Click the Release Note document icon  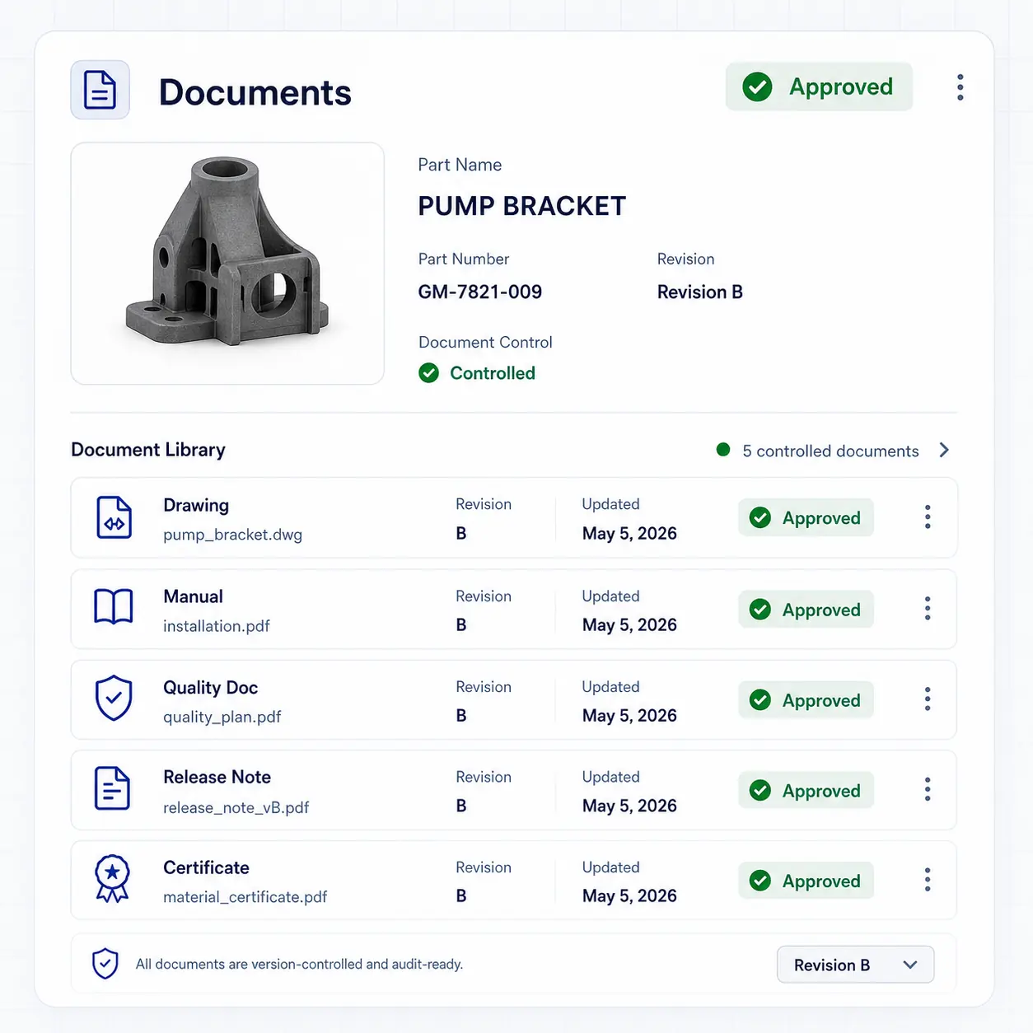pyautogui.click(x=113, y=788)
